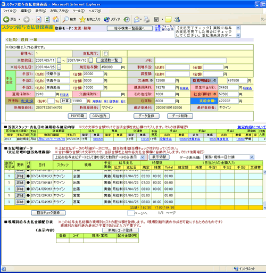Click the IE Forward arrow icon
Image resolution: width=266 pixels, height=273 pixels.
pyautogui.click(x=27, y=19)
